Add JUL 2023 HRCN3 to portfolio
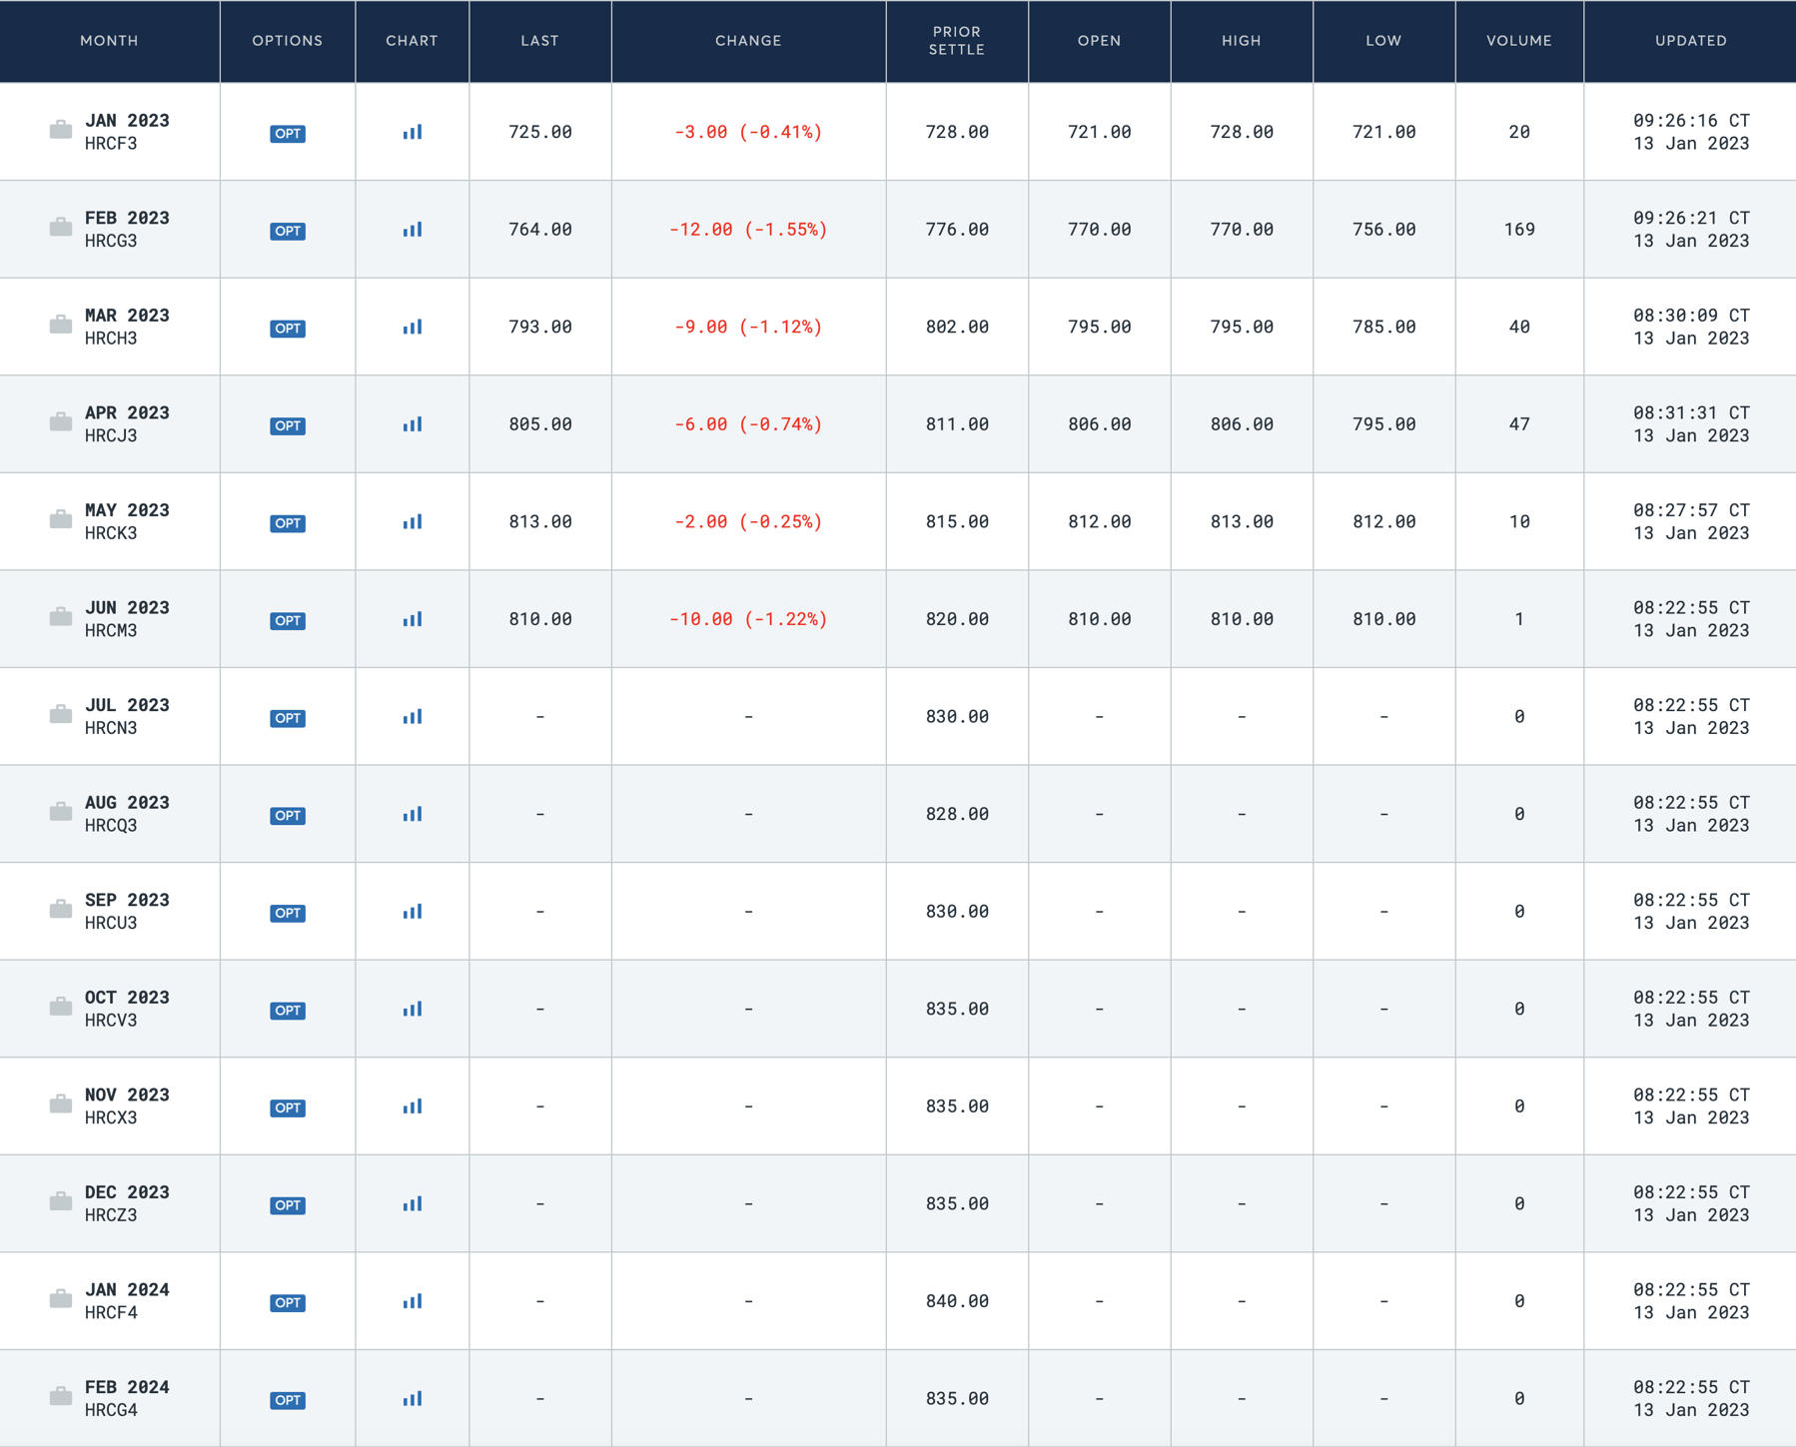Image resolution: width=1796 pixels, height=1447 pixels. coord(60,715)
